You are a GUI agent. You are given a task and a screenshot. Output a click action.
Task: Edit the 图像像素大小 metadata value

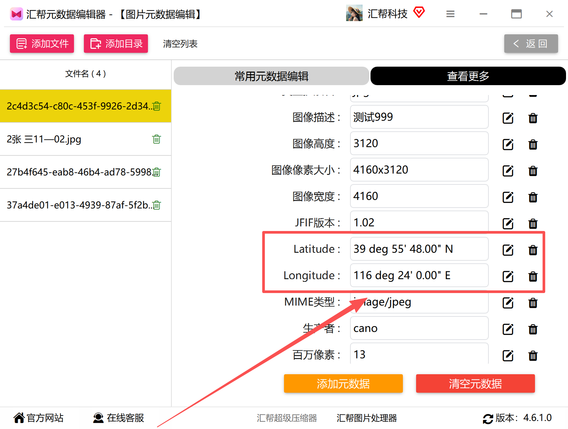point(508,171)
